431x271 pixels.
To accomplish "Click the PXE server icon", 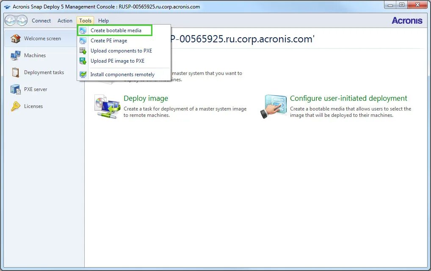I will 15,89.
